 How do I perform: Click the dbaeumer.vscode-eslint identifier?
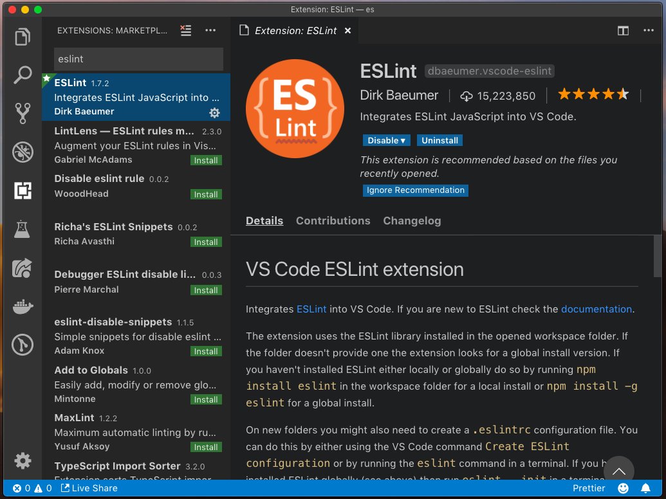489,71
